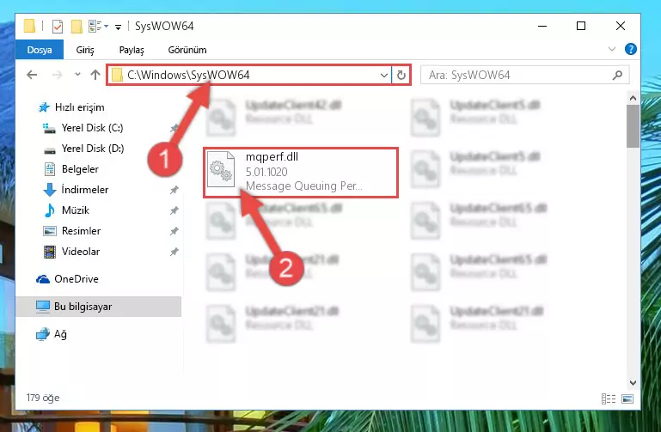661x432 pixels.
Task: Go forward with the right arrow
Action: pyautogui.click(x=57, y=75)
